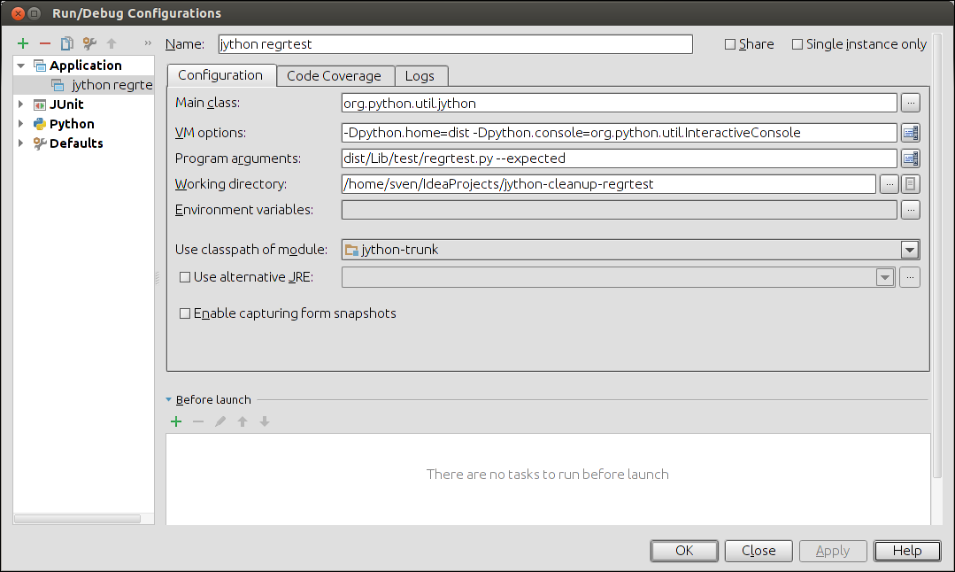Image resolution: width=955 pixels, height=572 pixels.
Task: Open the Logs tab
Action: [420, 76]
